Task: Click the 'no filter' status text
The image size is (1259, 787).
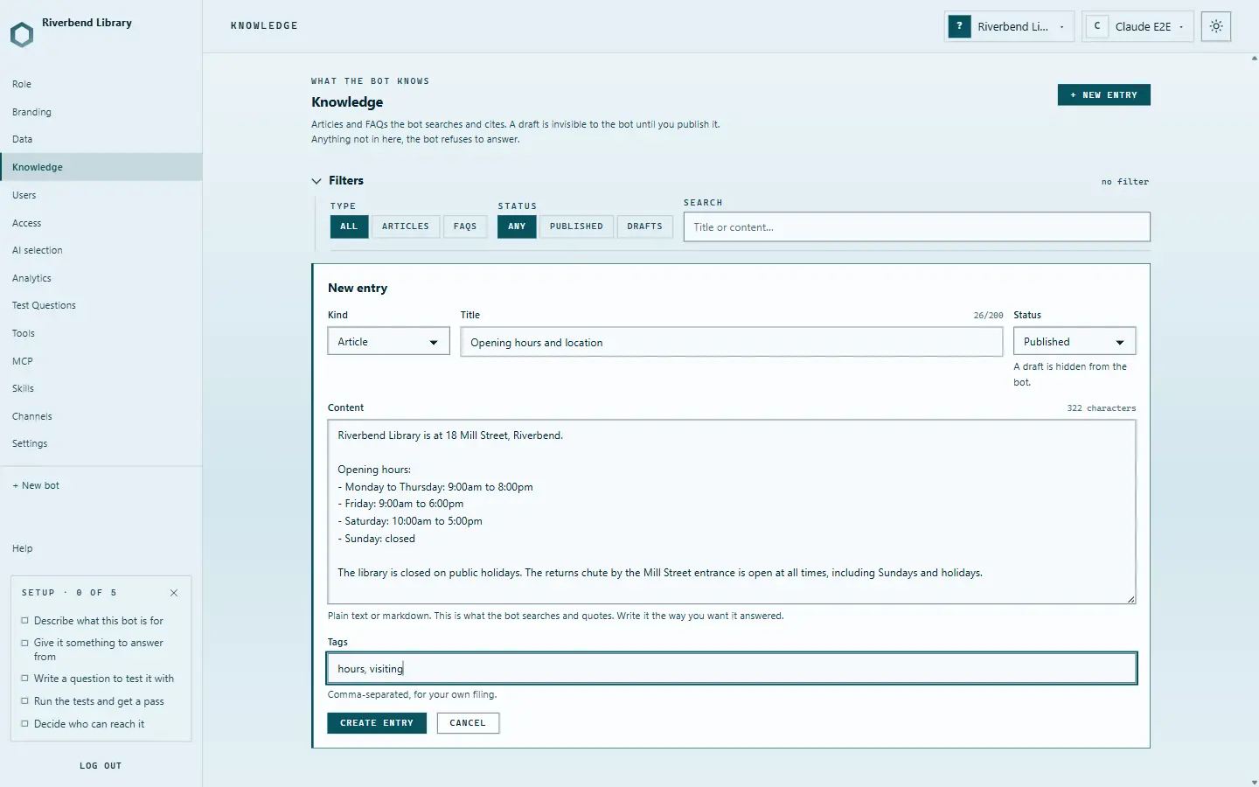Action: point(1125,182)
